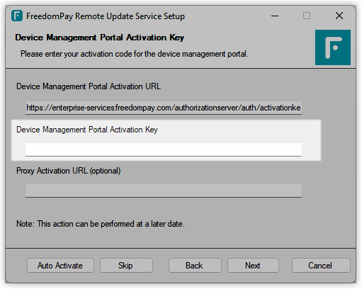Click the Skip button
The height and width of the screenshot is (289, 362).
point(126,266)
